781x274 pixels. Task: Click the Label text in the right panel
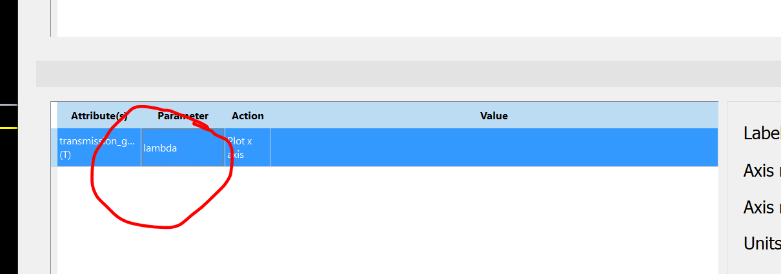pyautogui.click(x=762, y=133)
